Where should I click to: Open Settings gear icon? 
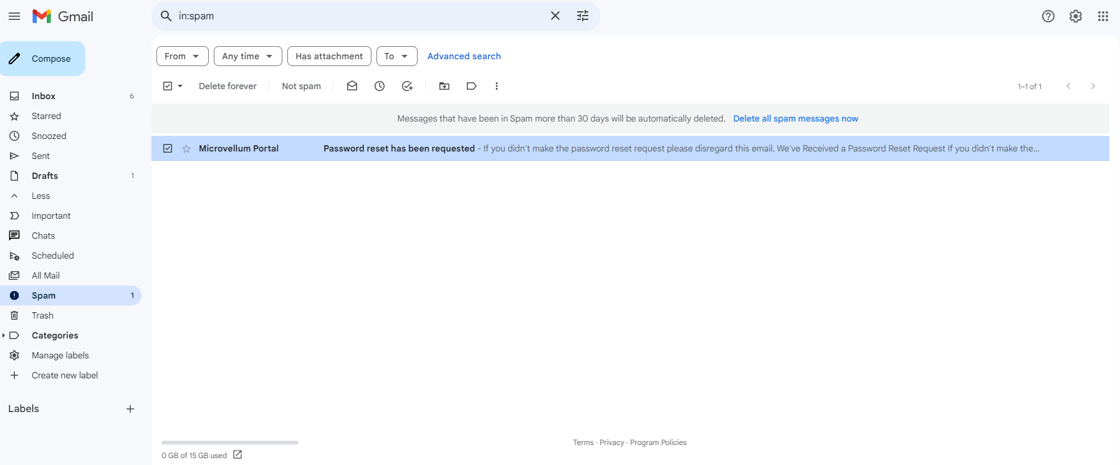[1075, 16]
